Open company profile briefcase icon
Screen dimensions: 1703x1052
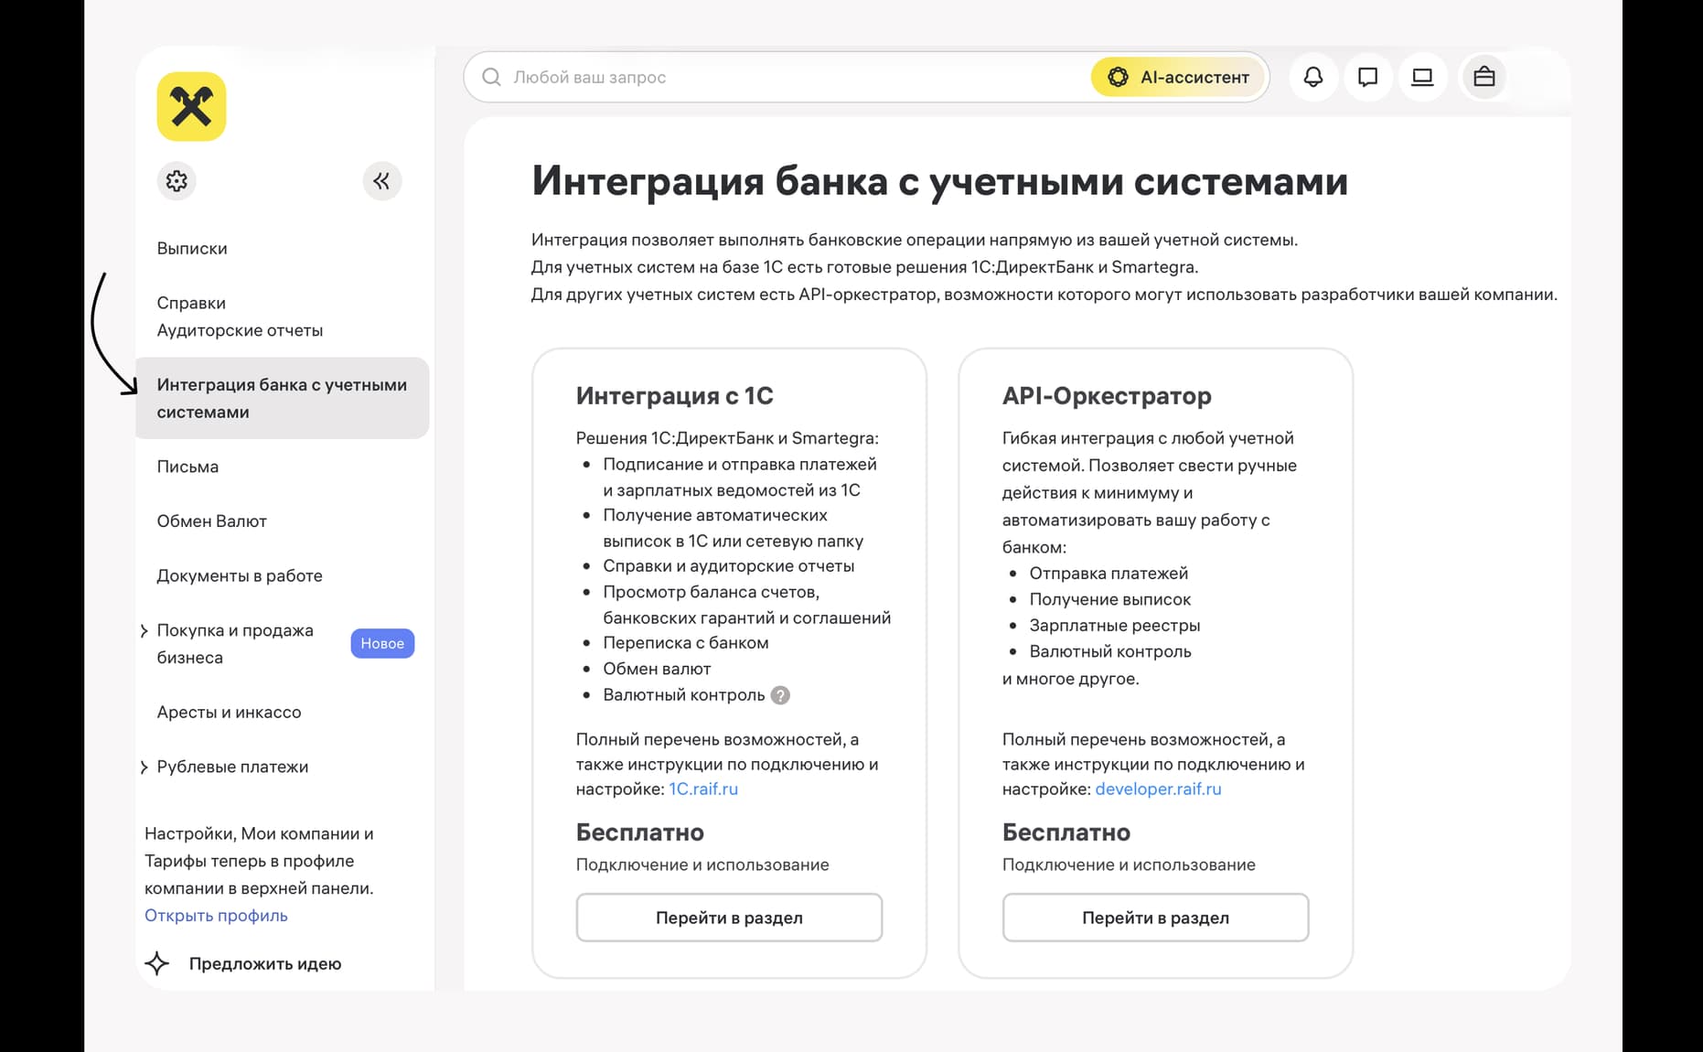(1483, 77)
